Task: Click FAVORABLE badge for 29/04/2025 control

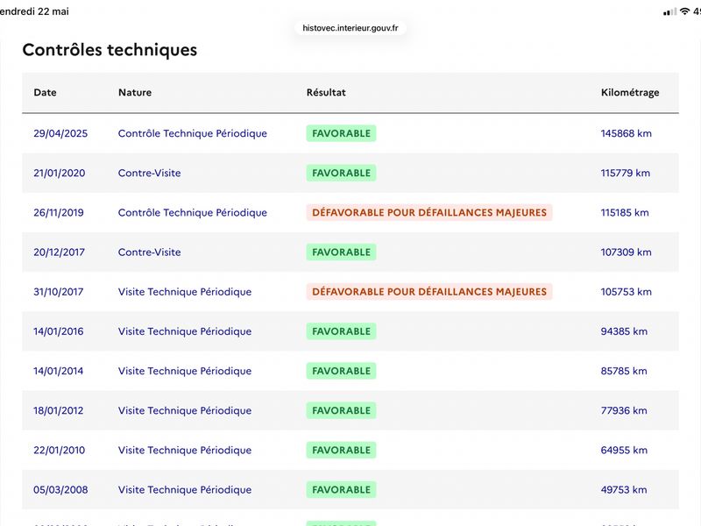Action: tap(341, 133)
